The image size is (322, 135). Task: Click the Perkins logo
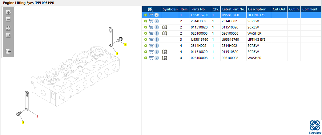[x=315, y=127]
